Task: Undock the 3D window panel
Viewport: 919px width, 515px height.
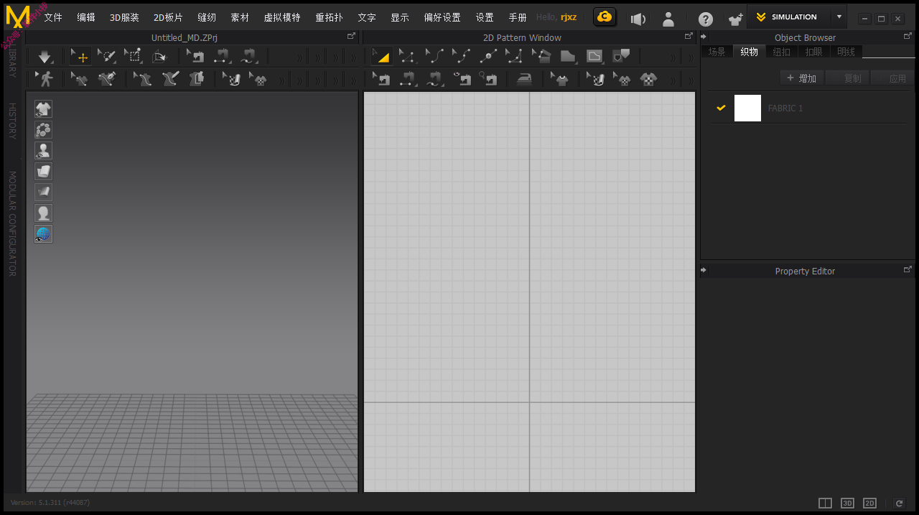Action: tap(351, 36)
